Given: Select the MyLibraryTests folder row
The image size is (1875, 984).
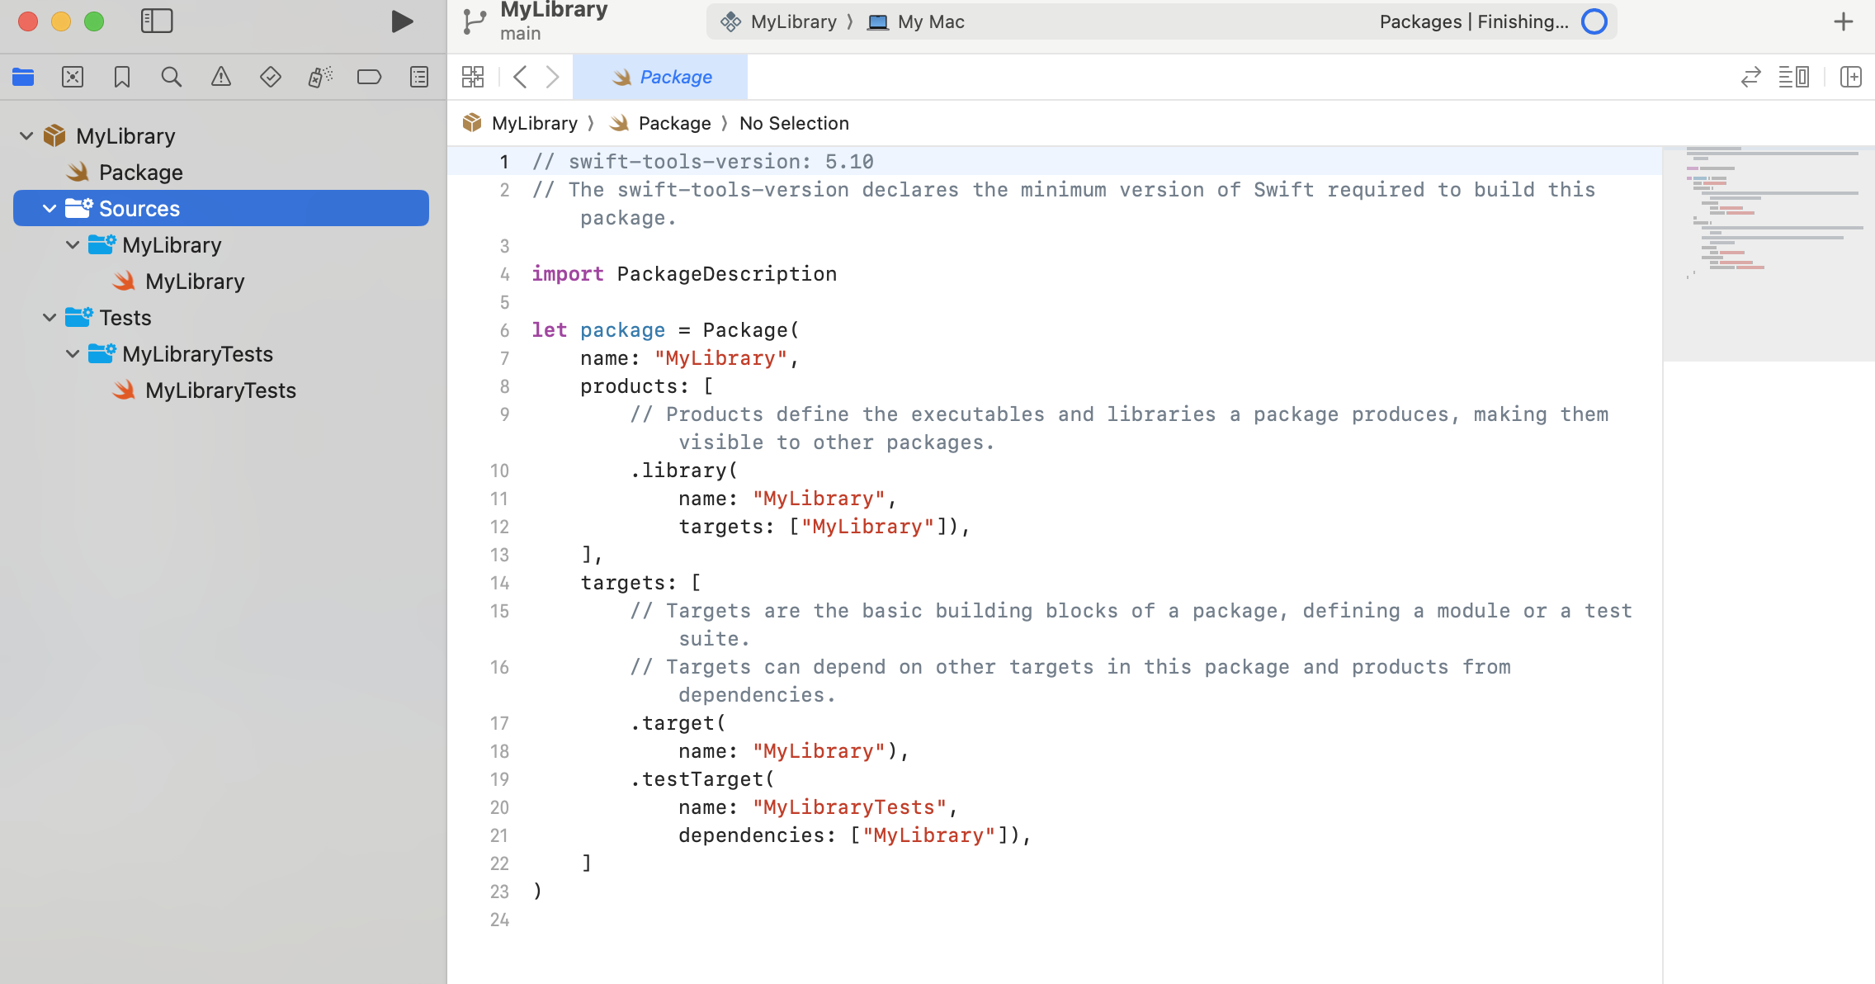Looking at the screenshot, I should tap(221, 353).
